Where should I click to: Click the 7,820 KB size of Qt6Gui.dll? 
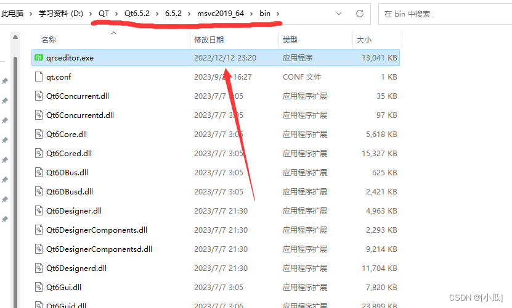[x=381, y=288]
